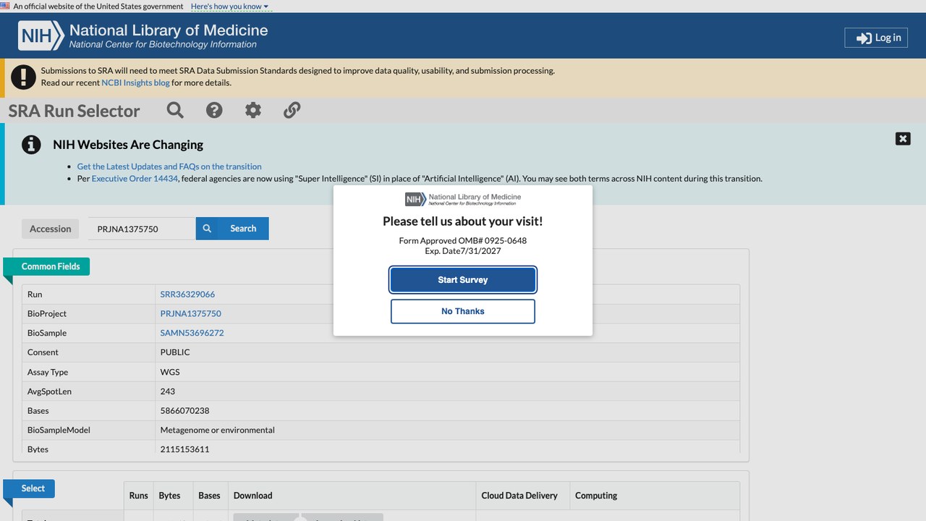Select the Select tab label

33,488
